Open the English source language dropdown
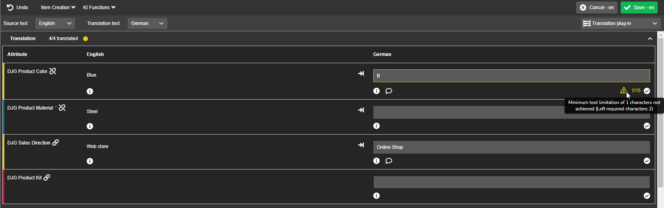 tap(55, 23)
